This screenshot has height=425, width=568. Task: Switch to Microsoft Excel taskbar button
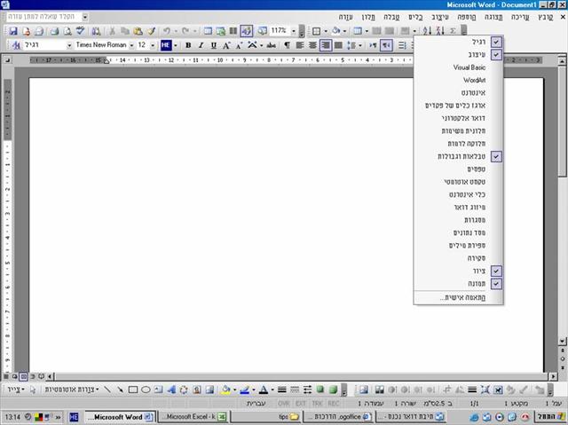click(x=193, y=417)
